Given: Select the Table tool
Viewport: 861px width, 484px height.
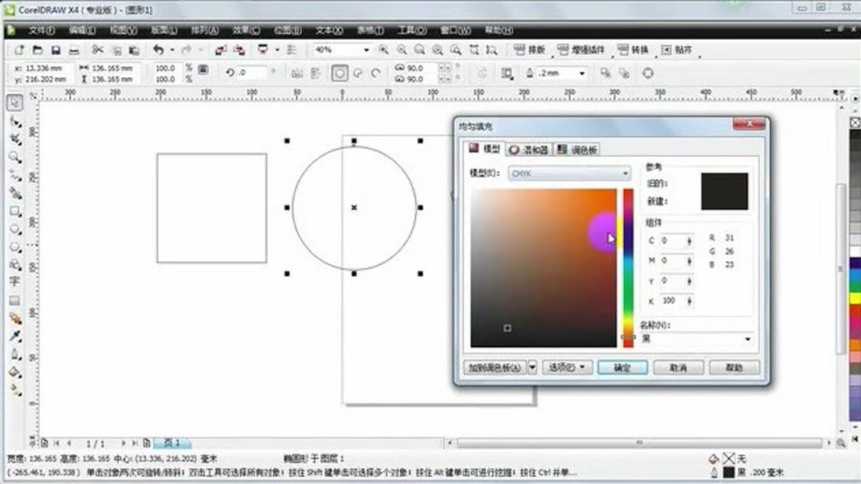Looking at the screenshot, I should point(14,299).
